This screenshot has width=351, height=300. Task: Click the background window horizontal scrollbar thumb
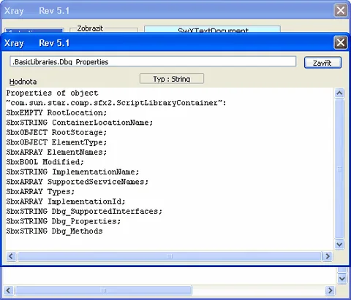coord(103,291)
